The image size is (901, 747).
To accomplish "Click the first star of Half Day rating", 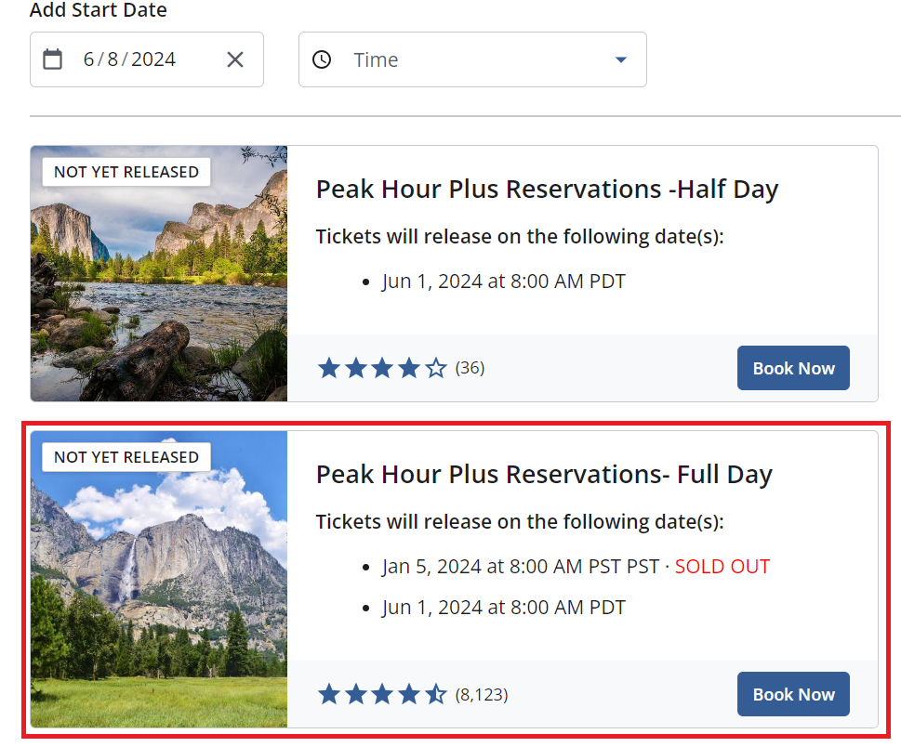I will 328,369.
